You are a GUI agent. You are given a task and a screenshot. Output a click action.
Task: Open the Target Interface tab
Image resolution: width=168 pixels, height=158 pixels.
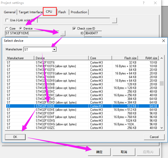click(30, 12)
